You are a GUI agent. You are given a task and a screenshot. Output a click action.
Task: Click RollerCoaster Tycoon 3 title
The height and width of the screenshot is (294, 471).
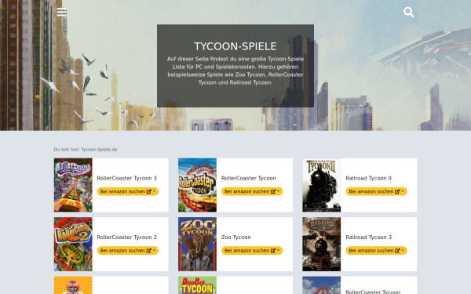(126, 178)
